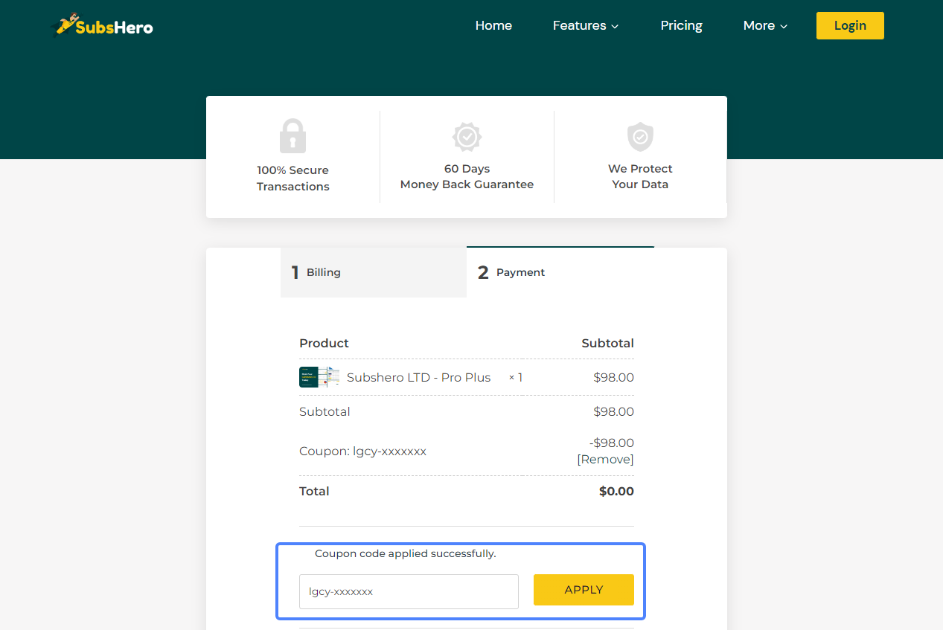Click the coupon applied successfully message
This screenshot has height=630, width=943.
(x=405, y=553)
